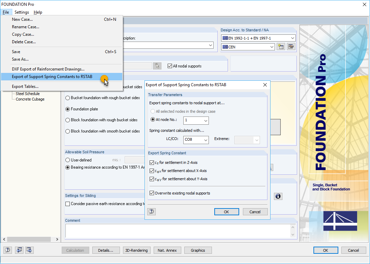The height and width of the screenshot is (264, 370).
Task: Go to previous table with left arrow icon
Action: [19, 250]
